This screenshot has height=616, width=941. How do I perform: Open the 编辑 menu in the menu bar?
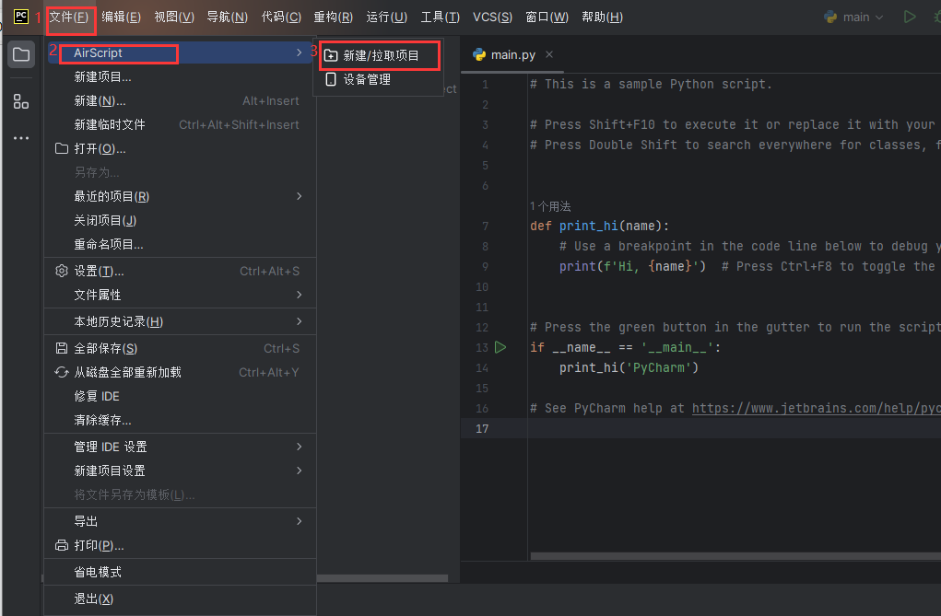pyautogui.click(x=121, y=17)
